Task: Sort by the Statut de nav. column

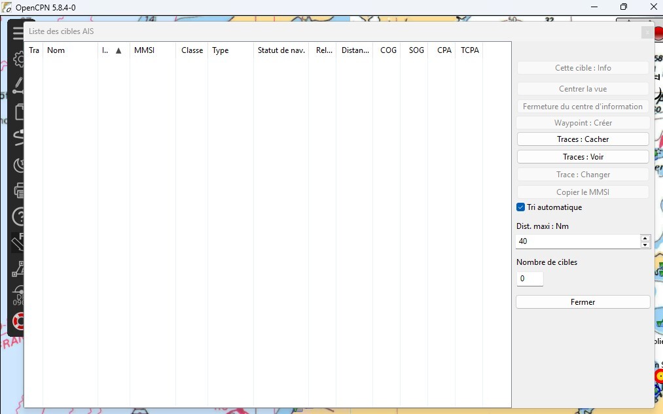Action: [281, 50]
